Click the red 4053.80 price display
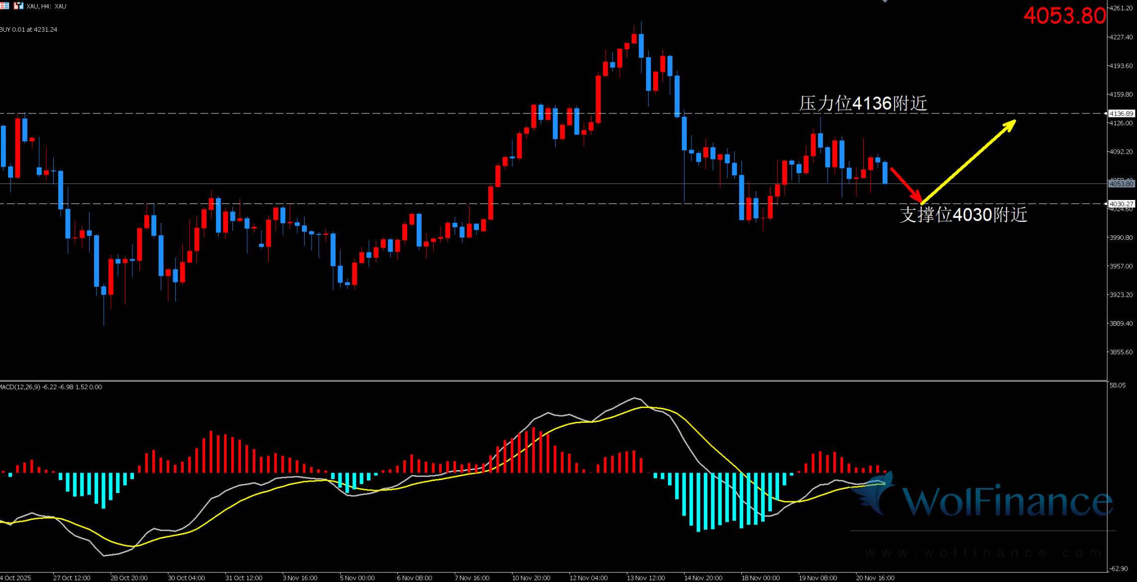Image resolution: width=1137 pixels, height=582 pixels. 1064,15
